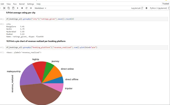Open the Kernel menu
The image size is (170, 105).
point(22,4)
